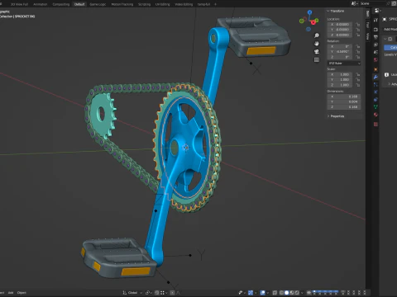Click the pan hand icon in viewport

(x=317, y=44)
